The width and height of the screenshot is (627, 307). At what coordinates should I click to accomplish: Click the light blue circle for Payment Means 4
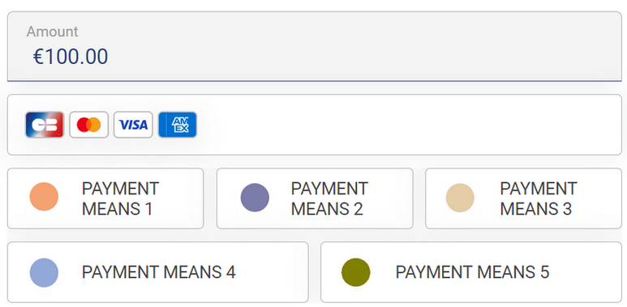point(44,273)
